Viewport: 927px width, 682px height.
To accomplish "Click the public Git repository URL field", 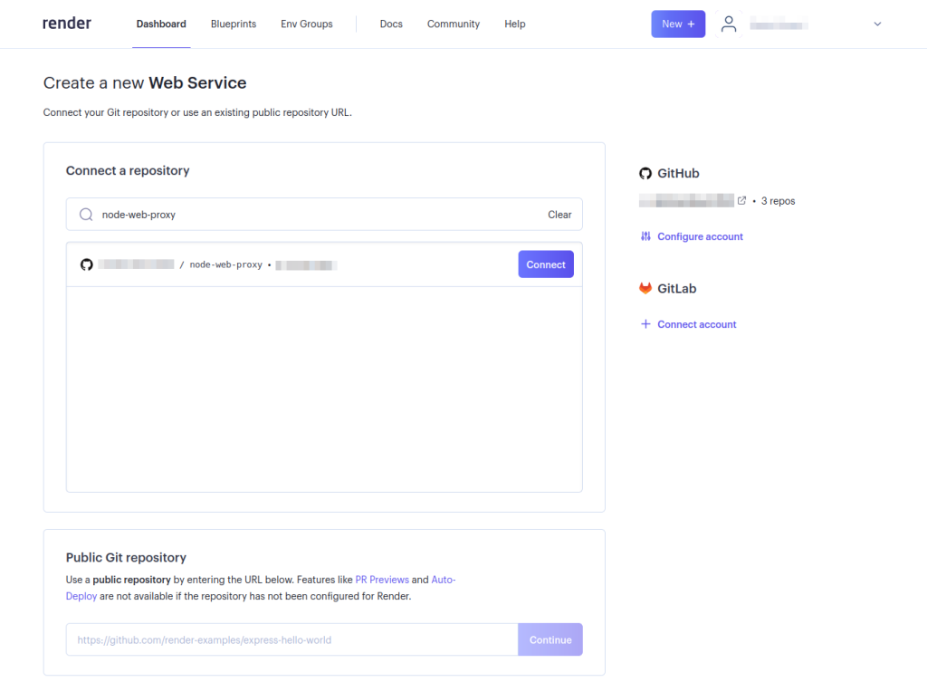I will click(x=290, y=639).
